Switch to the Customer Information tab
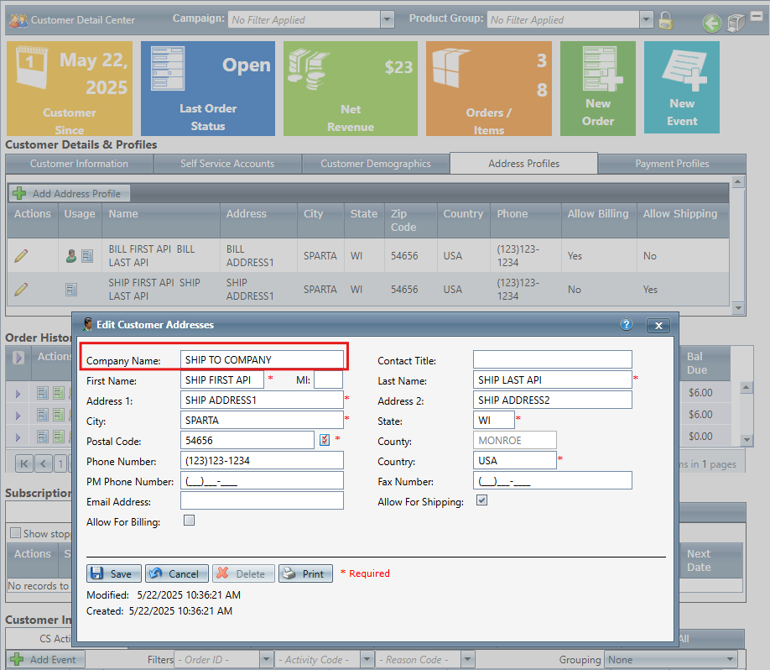 click(x=79, y=164)
